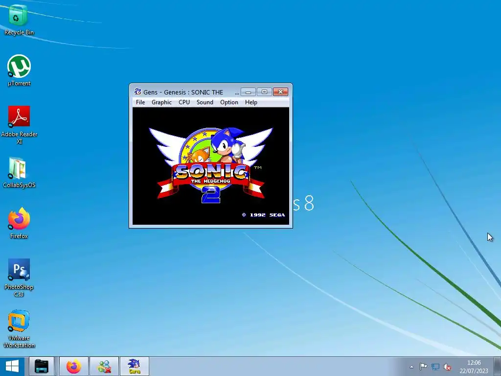Open the Help menu in Gens

(251, 102)
